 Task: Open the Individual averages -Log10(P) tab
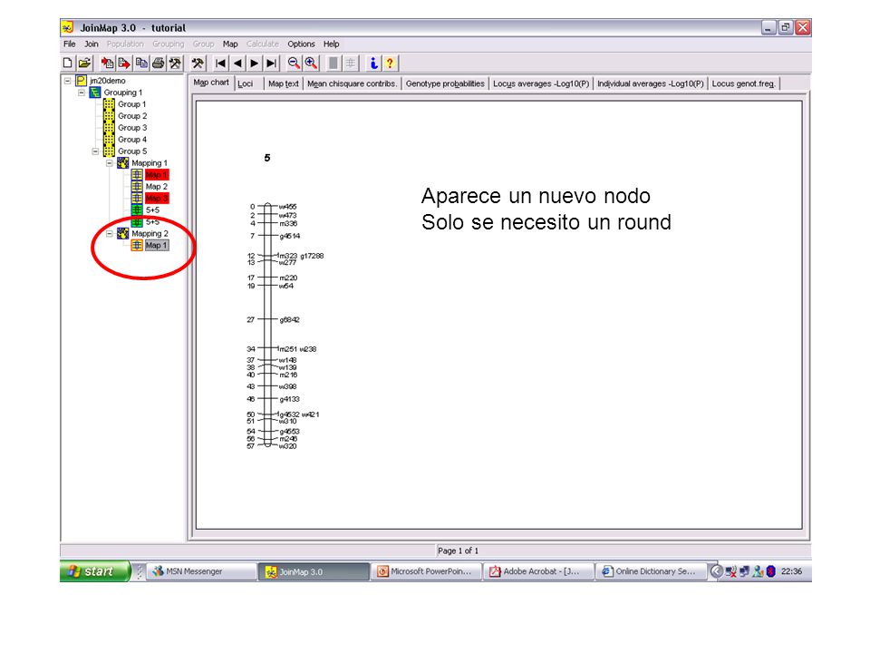651,83
